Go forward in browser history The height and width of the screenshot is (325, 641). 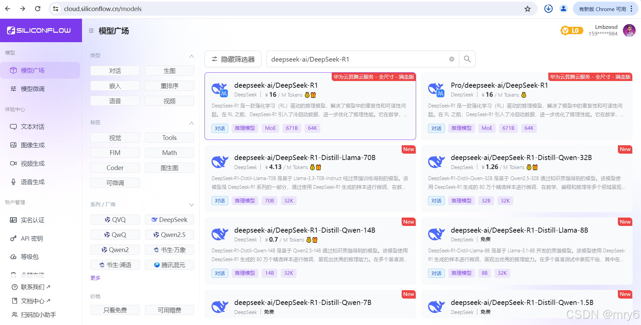[x=22, y=9]
